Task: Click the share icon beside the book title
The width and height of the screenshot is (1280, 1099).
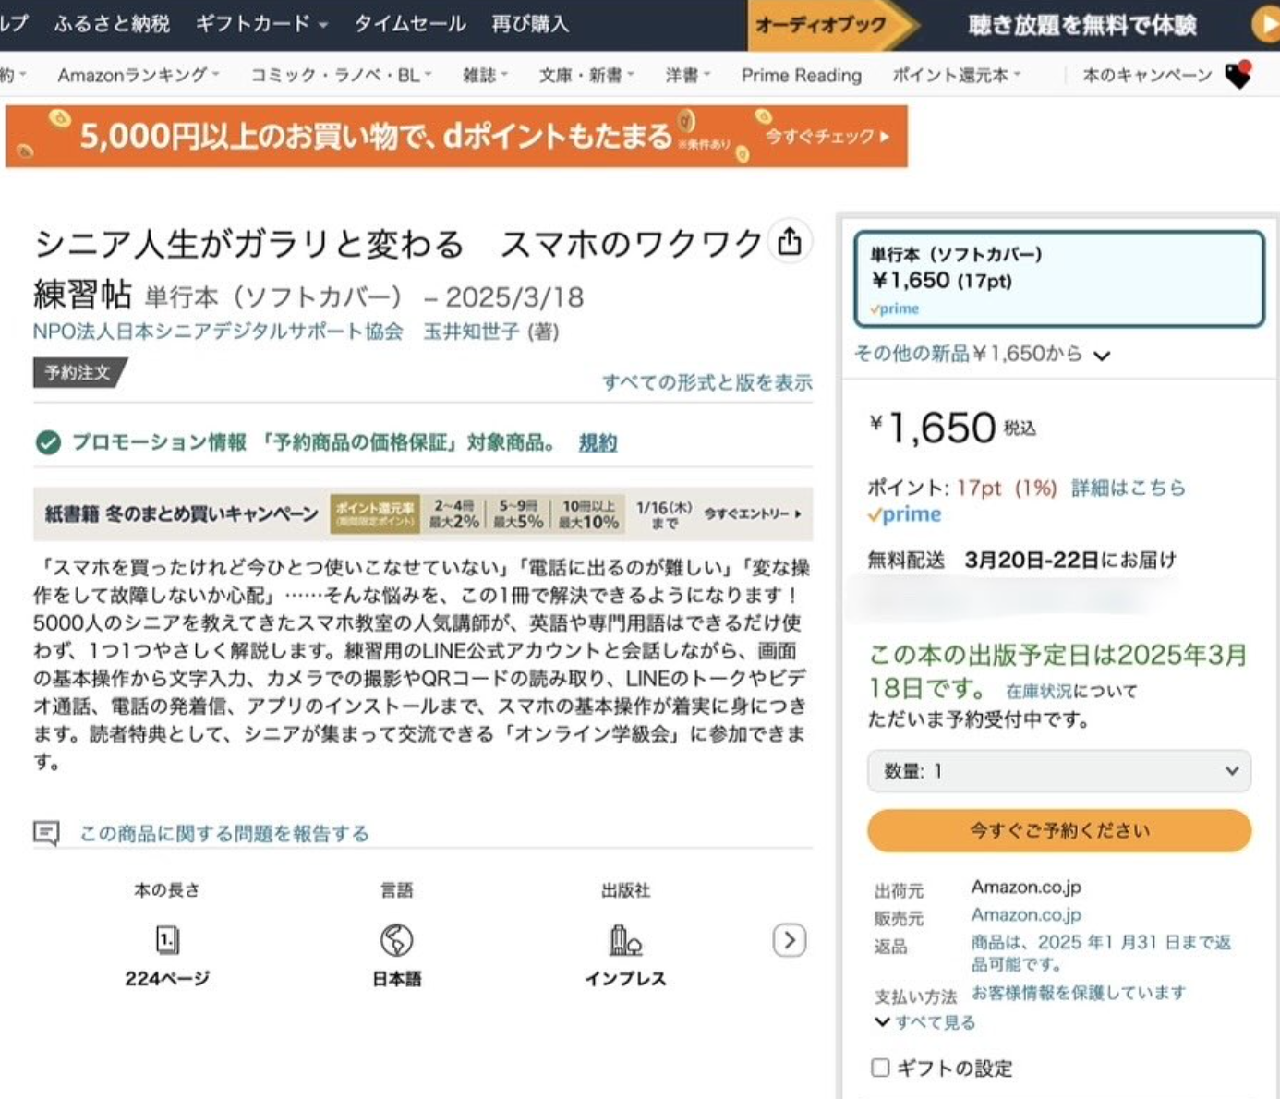Action: (790, 242)
